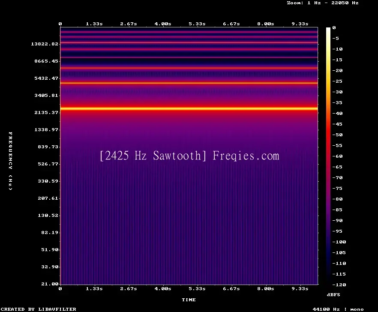Click the second harmonic line near 4850 Hz
The height and width of the screenshot is (312, 378).
(189, 83)
